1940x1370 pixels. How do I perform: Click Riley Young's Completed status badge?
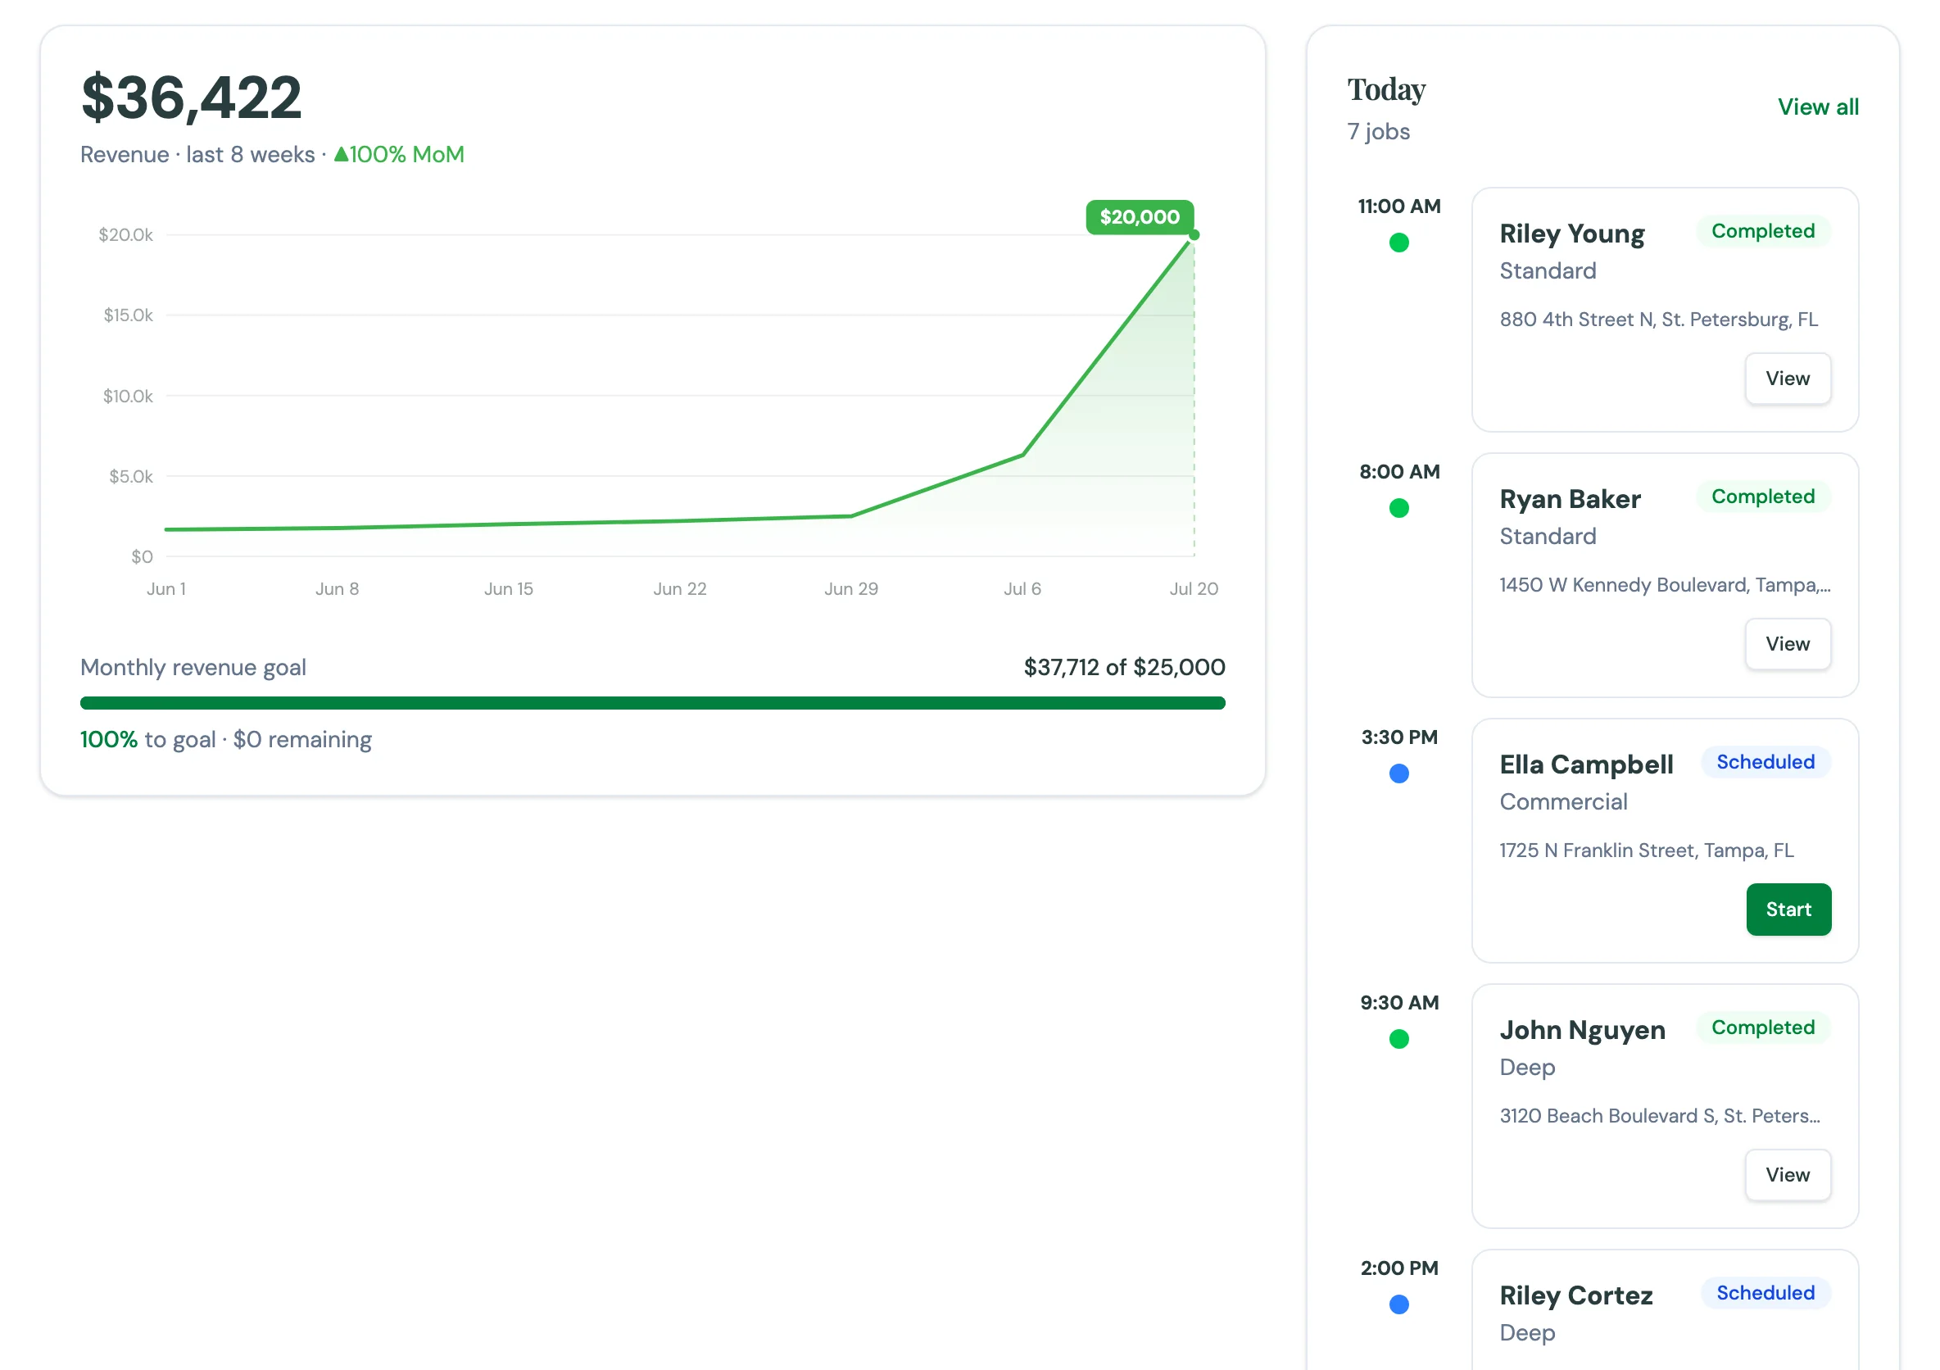[x=1762, y=231]
